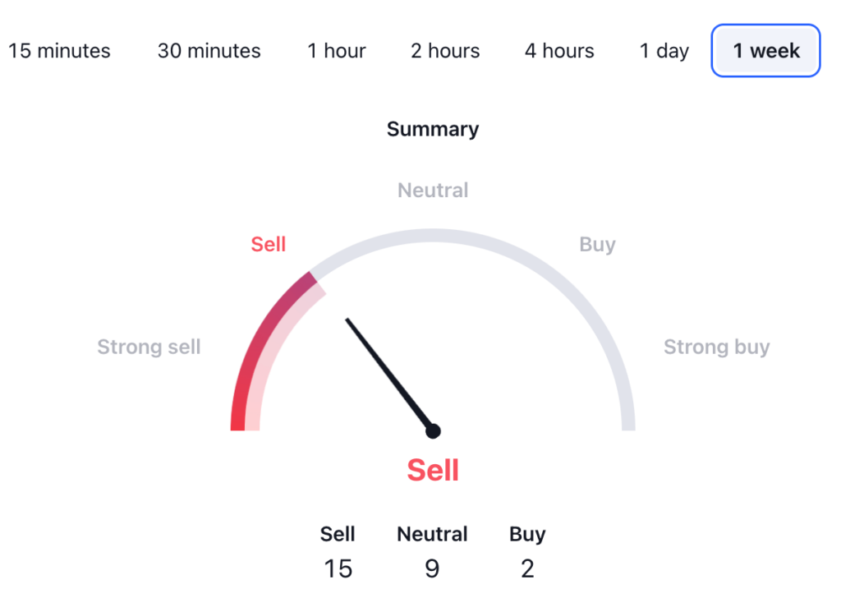Switch to the 1 day timeframe
Screen dimensions: 841x598
click(x=664, y=51)
